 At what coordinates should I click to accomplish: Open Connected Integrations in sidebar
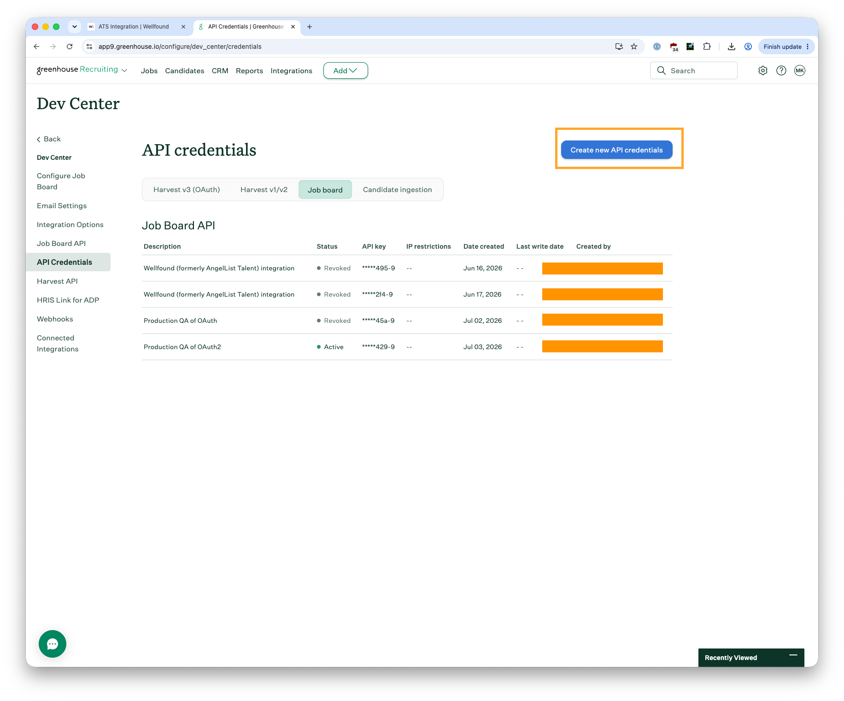pos(58,344)
